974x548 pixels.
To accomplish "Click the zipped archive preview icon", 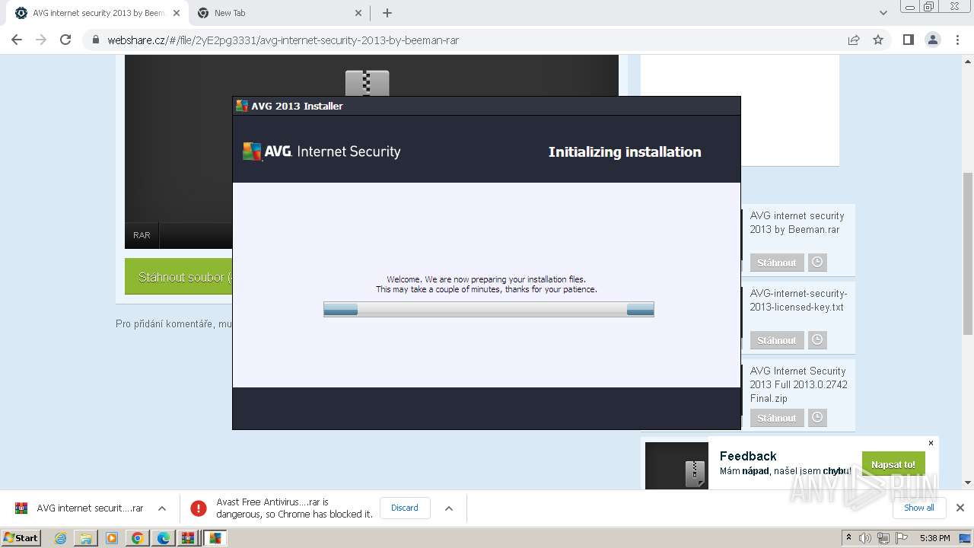I will (367, 83).
